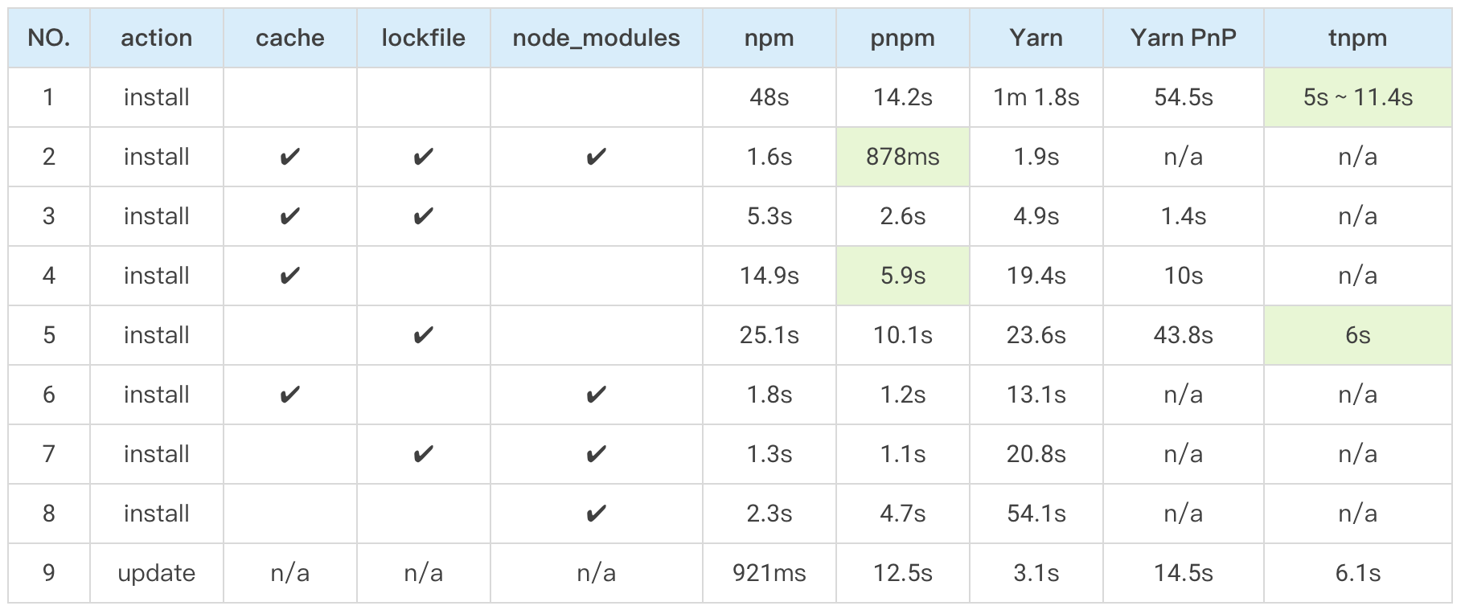
Task: Select the node_modules checkmark in row 8
Action: coord(596,514)
